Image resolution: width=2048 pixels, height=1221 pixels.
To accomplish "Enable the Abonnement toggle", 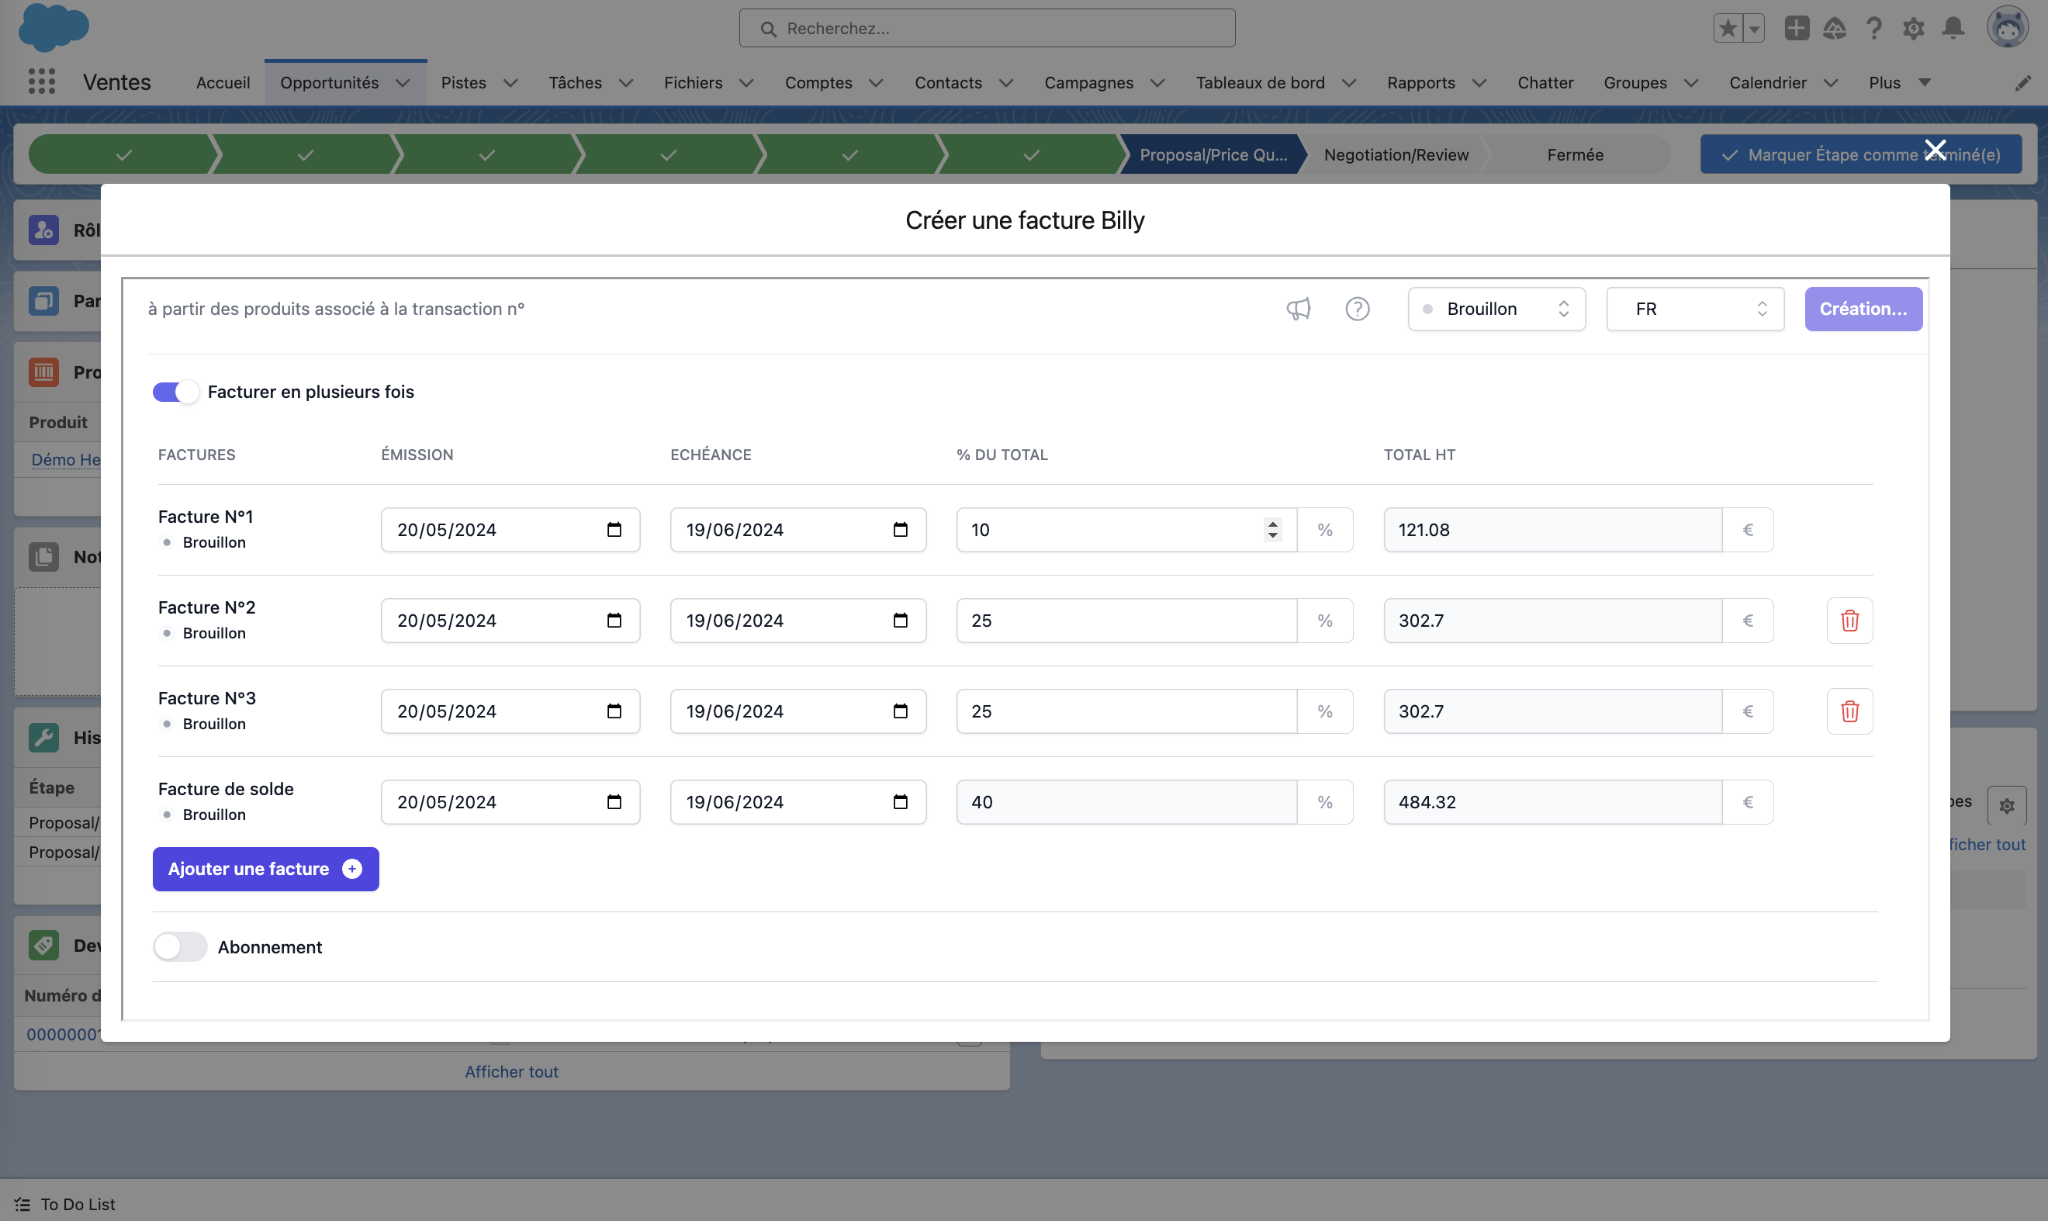I will 179,946.
